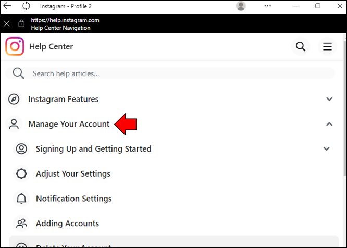Click the compass icon for Instagram Features

coord(14,99)
